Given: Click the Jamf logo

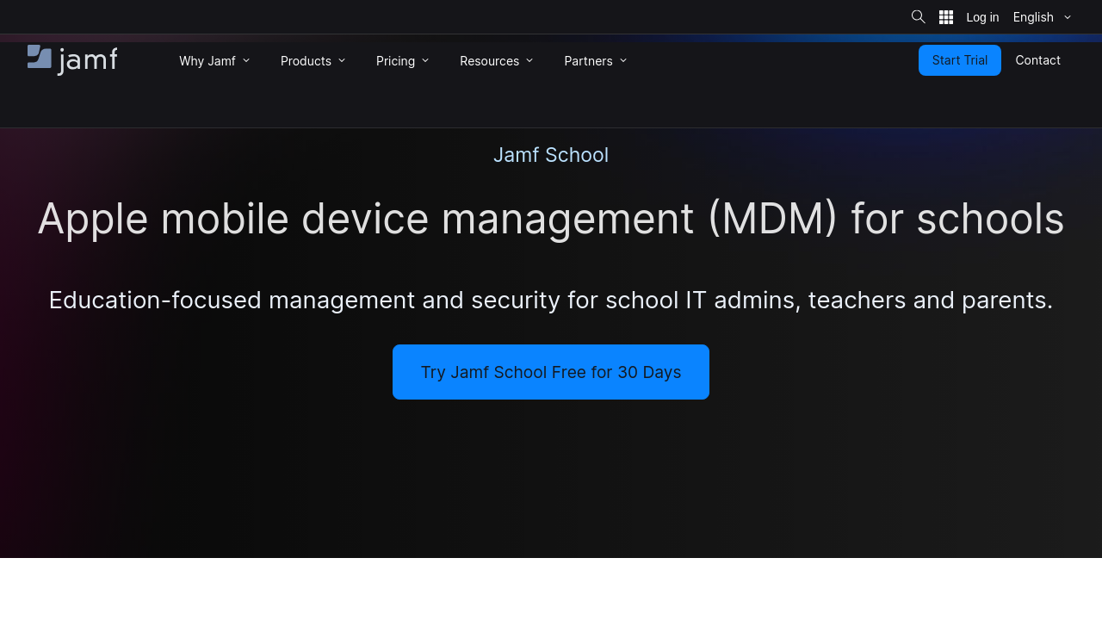Looking at the screenshot, I should tap(72, 60).
